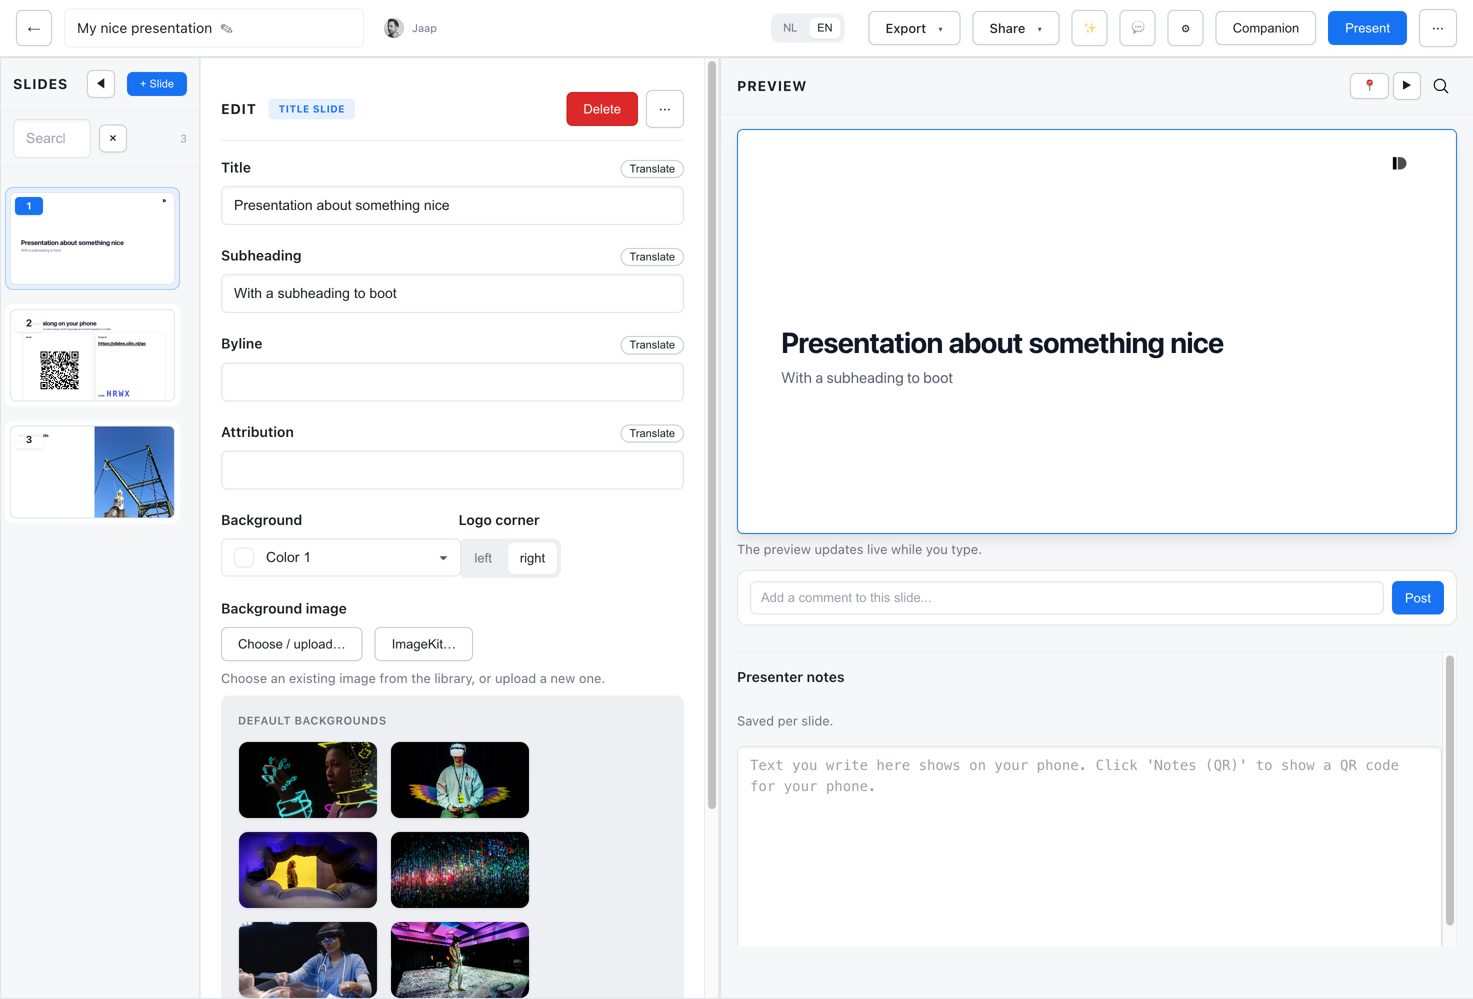Viewport: 1473px width, 999px height.
Task: Open the settings gear button
Action: pos(1185,28)
